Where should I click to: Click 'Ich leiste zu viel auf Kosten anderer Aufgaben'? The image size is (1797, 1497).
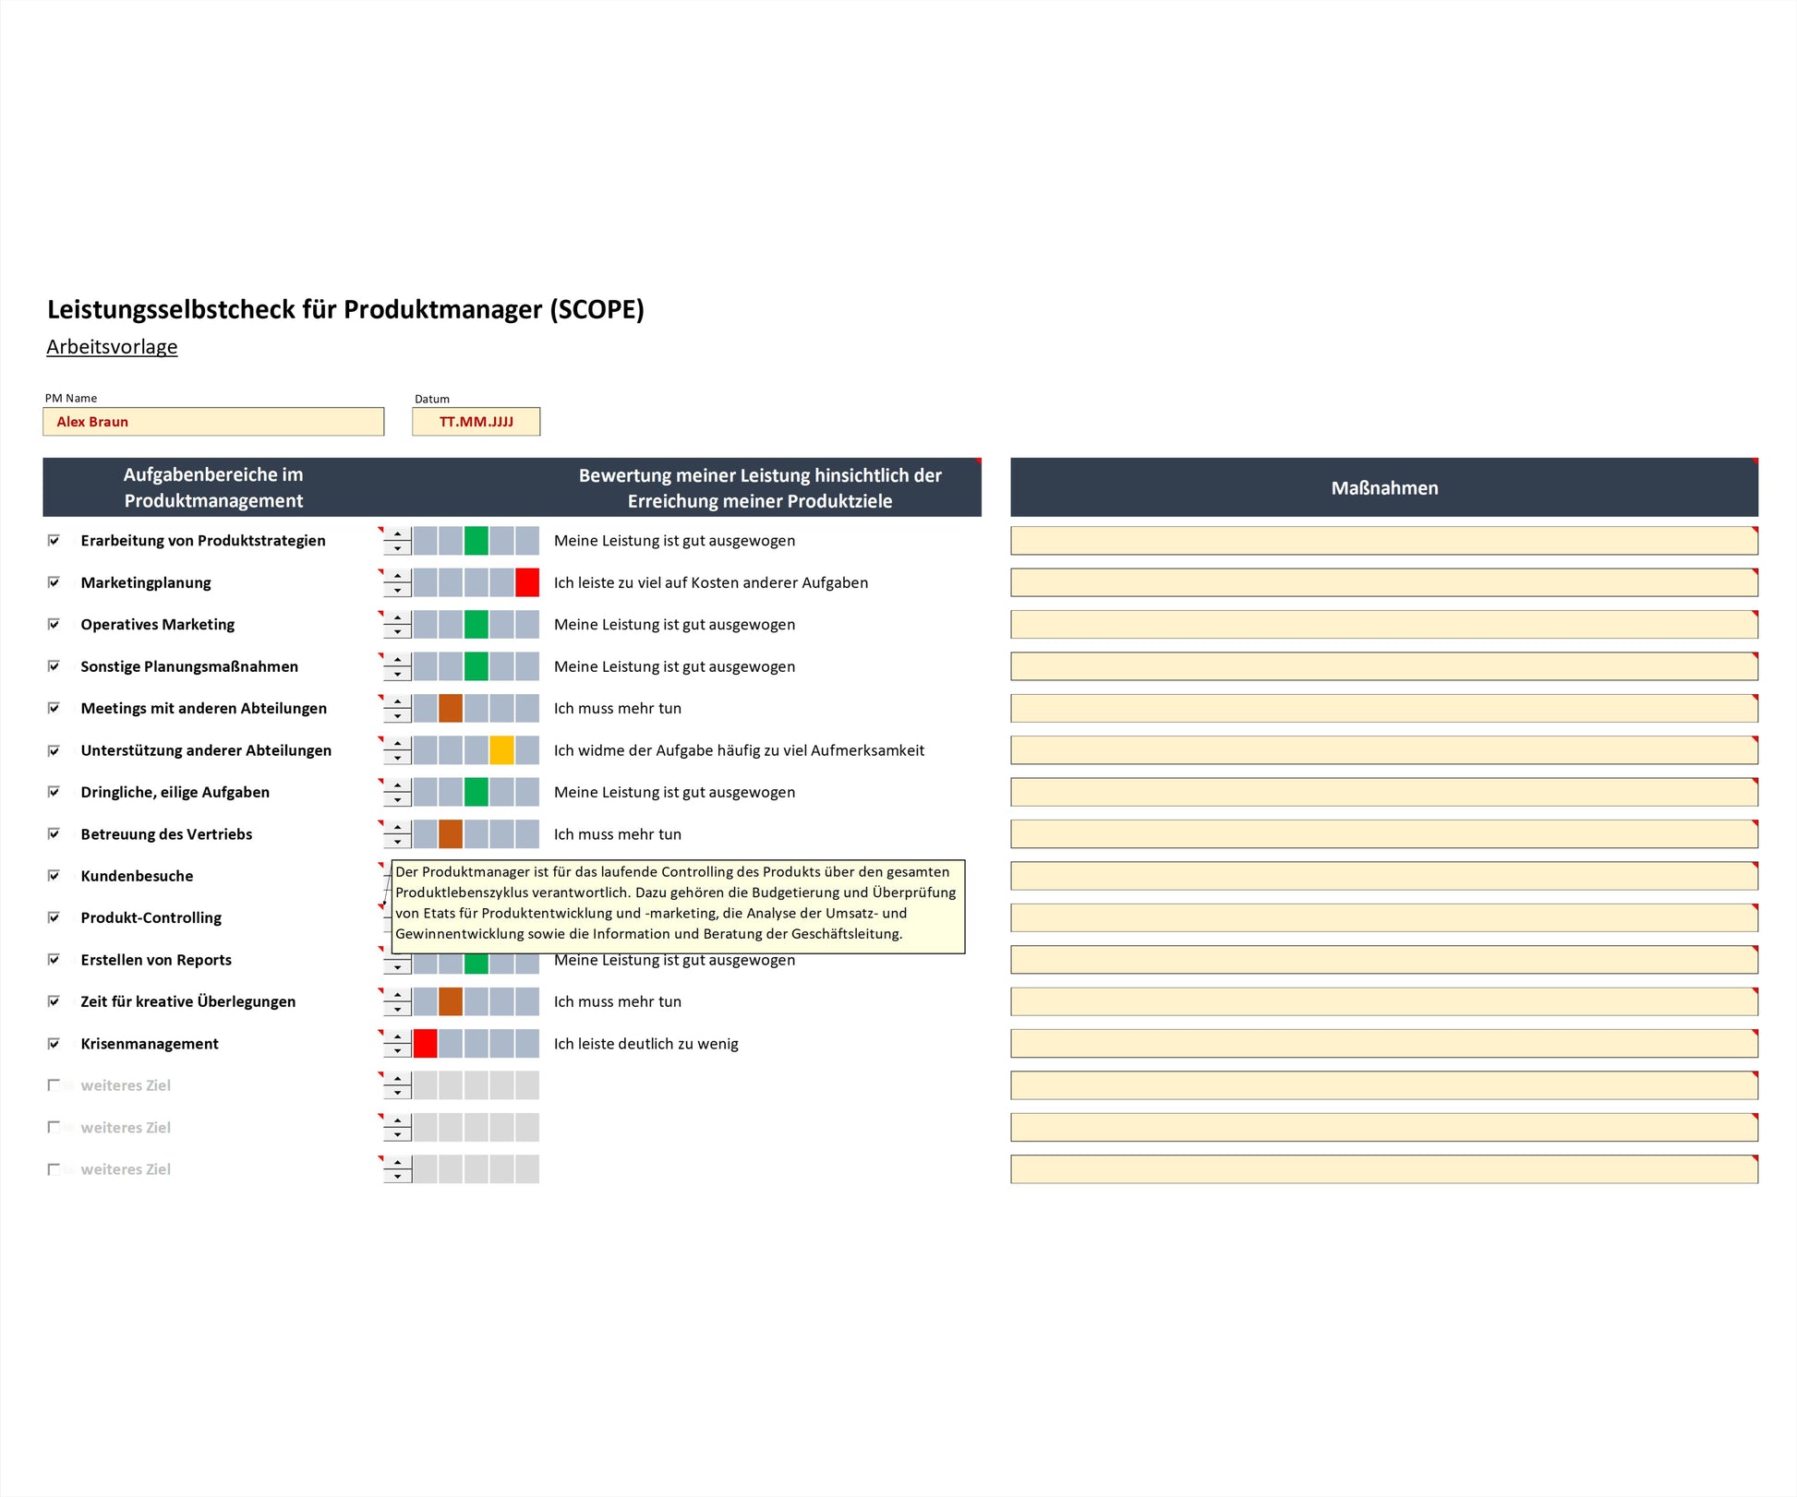coord(711,582)
